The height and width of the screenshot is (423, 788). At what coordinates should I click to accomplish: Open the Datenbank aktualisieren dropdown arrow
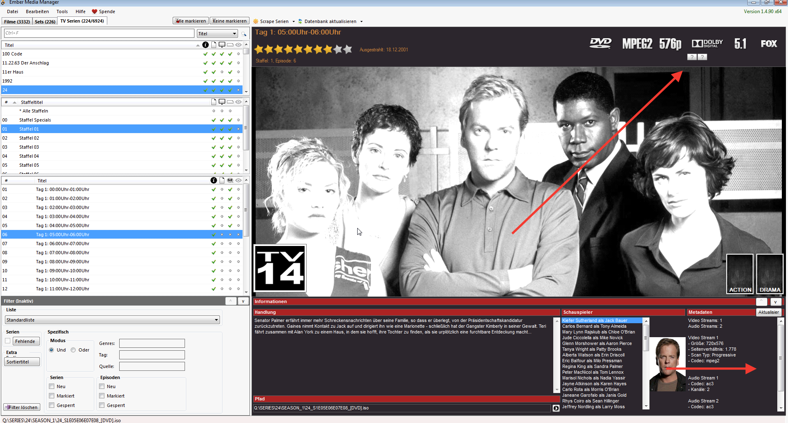361,21
